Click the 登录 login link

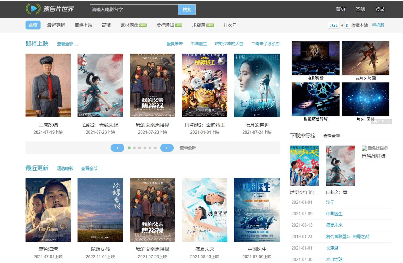[x=380, y=9]
